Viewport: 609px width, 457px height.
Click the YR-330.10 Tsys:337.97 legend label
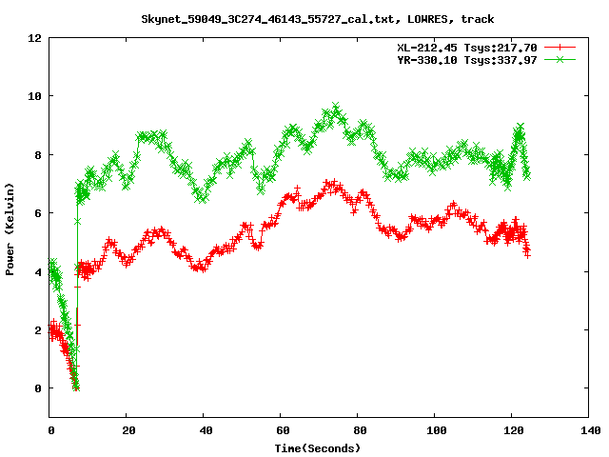467,60
